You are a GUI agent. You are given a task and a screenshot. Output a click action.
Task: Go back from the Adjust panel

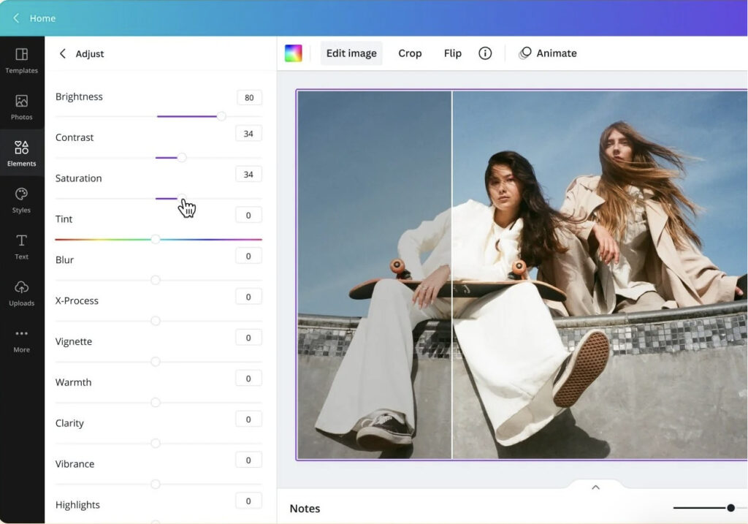click(x=63, y=53)
